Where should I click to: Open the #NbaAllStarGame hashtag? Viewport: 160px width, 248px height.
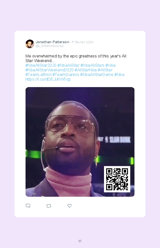coord(97,74)
